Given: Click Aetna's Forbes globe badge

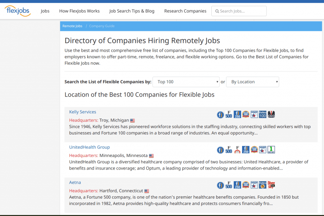Looking at the screenshot, I should coord(263,185).
